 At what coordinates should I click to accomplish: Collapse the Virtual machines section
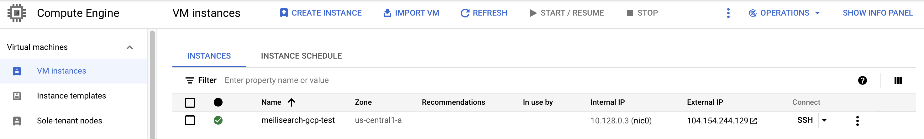click(x=130, y=47)
